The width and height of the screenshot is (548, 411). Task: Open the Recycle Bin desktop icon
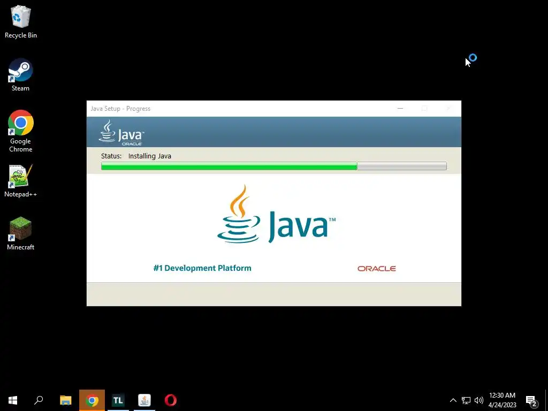21,21
